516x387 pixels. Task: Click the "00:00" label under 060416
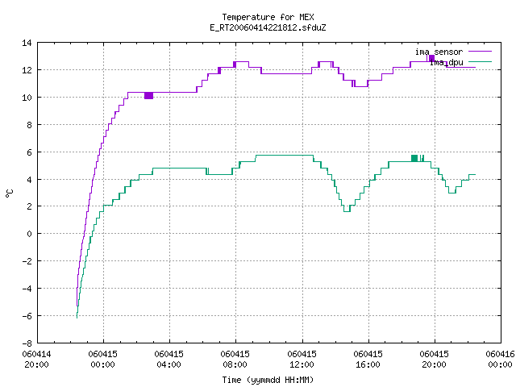coord(500,364)
